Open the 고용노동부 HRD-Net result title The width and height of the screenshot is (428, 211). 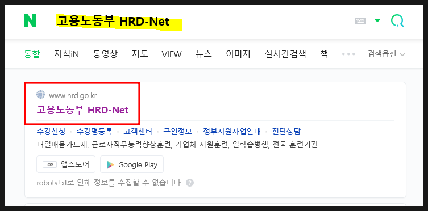pos(82,110)
